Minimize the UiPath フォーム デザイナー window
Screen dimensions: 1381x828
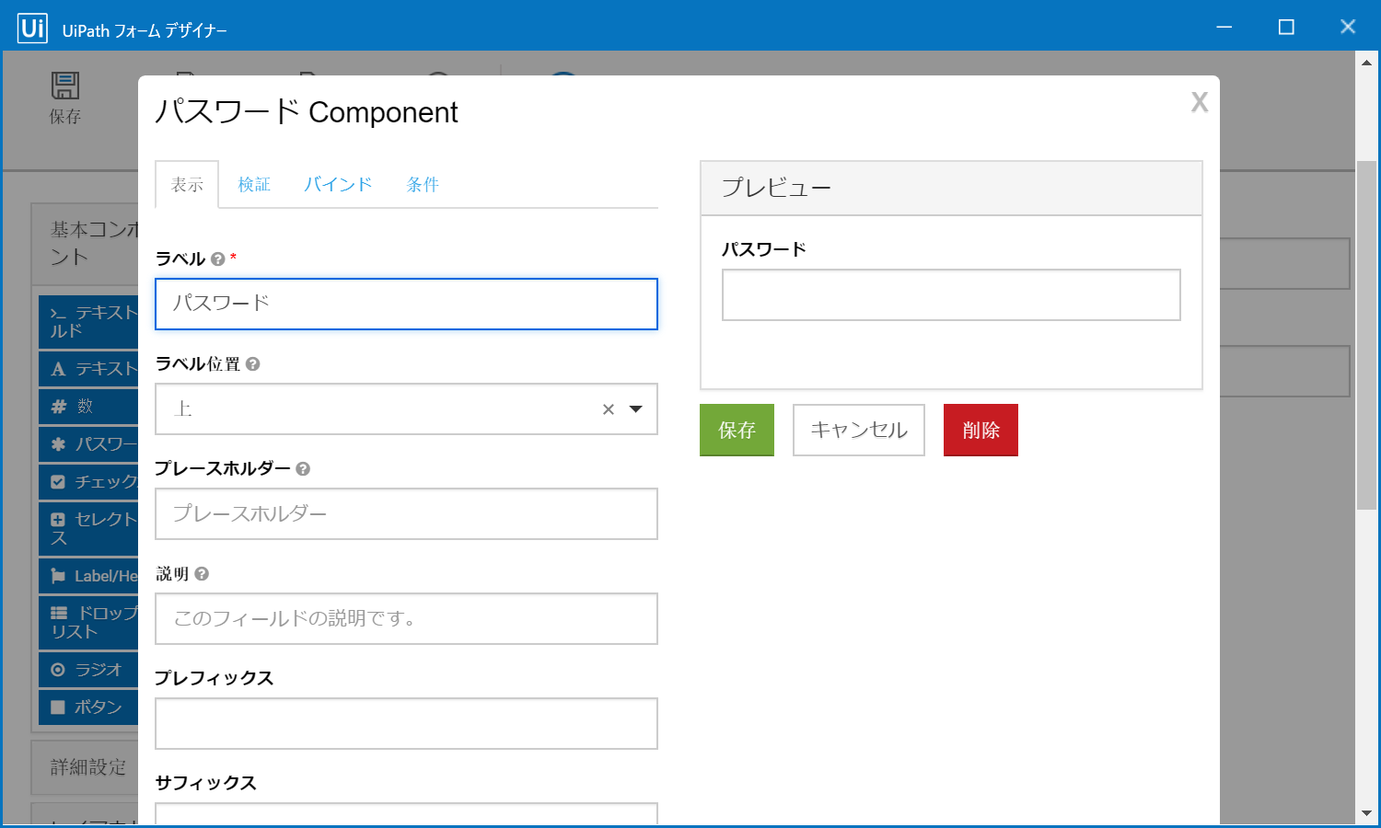coord(1224,27)
